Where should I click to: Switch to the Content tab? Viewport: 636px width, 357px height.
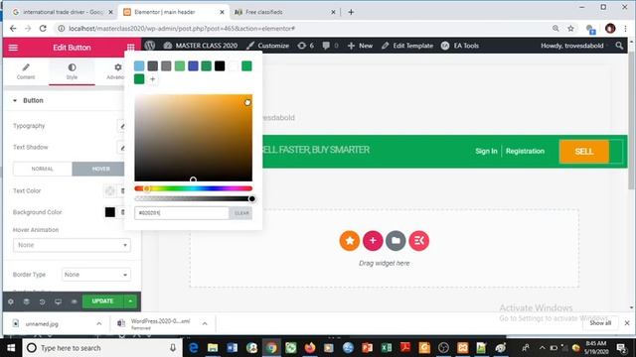click(x=26, y=71)
